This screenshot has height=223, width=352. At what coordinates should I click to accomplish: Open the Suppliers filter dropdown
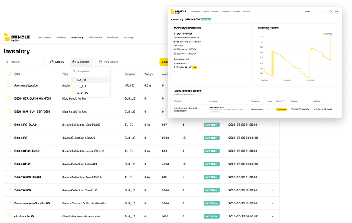click(81, 62)
